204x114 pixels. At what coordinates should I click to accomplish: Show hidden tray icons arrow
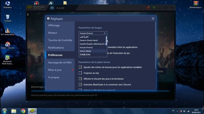point(177,111)
